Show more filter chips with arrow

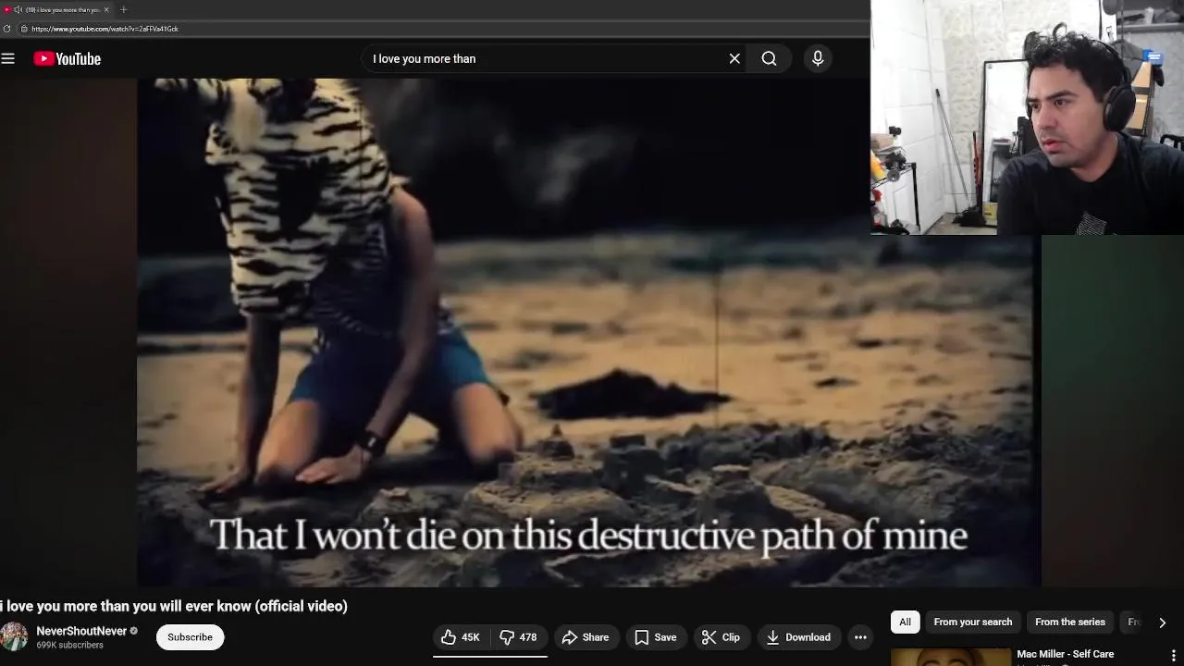(x=1162, y=622)
